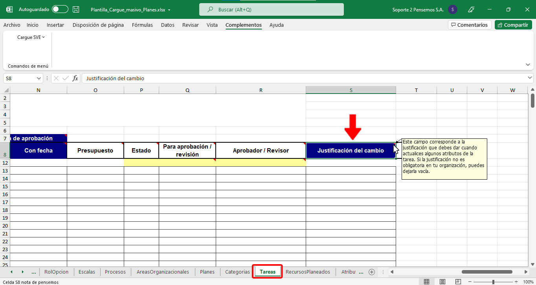Add a new sheet with plus icon
The image size is (536, 285).
pyautogui.click(x=371, y=272)
